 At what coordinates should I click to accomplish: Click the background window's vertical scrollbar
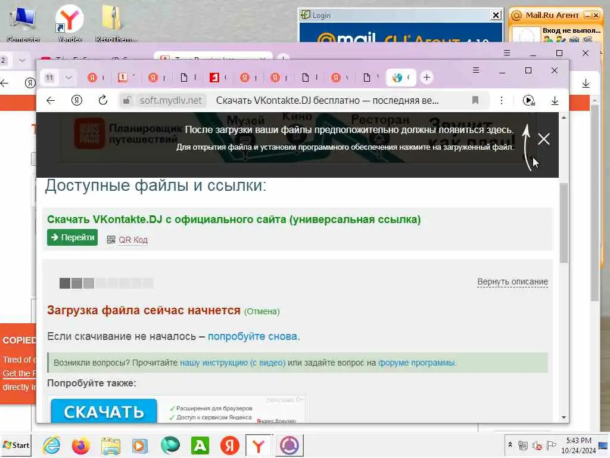click(595, 203)
